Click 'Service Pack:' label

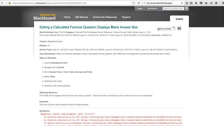pyautogui.click(x=45, y=50)
